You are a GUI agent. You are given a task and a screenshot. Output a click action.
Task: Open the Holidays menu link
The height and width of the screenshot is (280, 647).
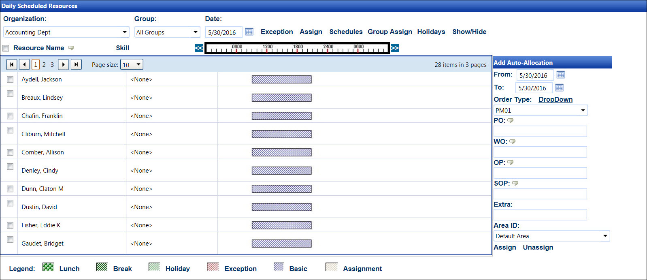(x=431, y=32)
